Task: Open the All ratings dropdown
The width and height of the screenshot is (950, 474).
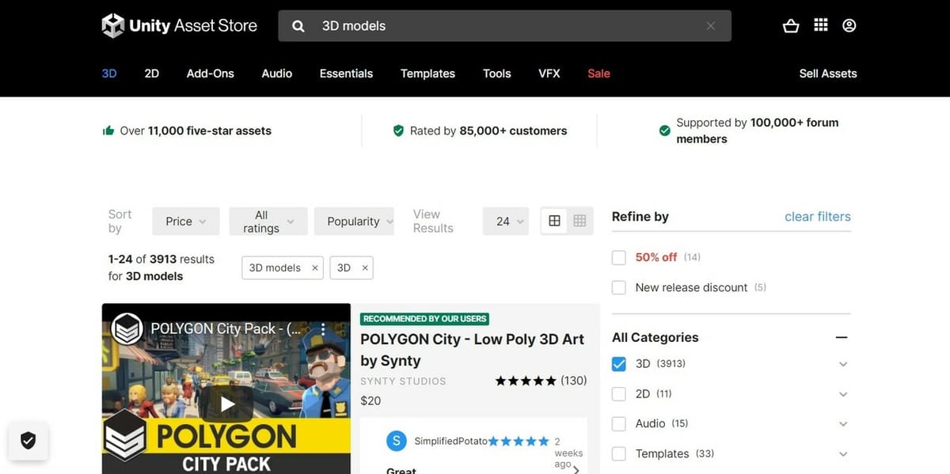Action: coord(268,222)
